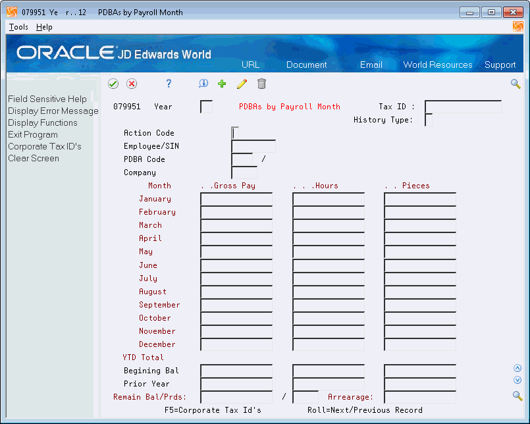Click the green plus add icon
Image resolution: width=530 pixels, height=424 pixels.
pyautogui.click(x=222, y=84)
